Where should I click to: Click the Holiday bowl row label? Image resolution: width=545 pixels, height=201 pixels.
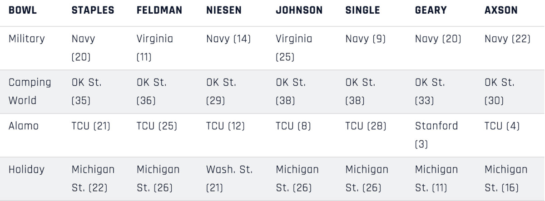(26, 170)
